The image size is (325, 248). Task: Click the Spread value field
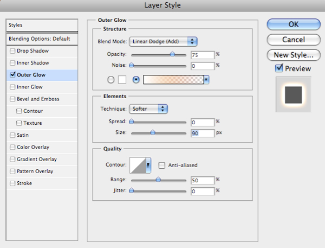click(x=203, y=122)
